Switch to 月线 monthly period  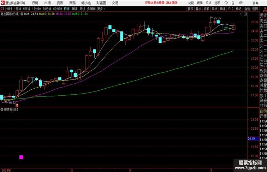[82, 9]
